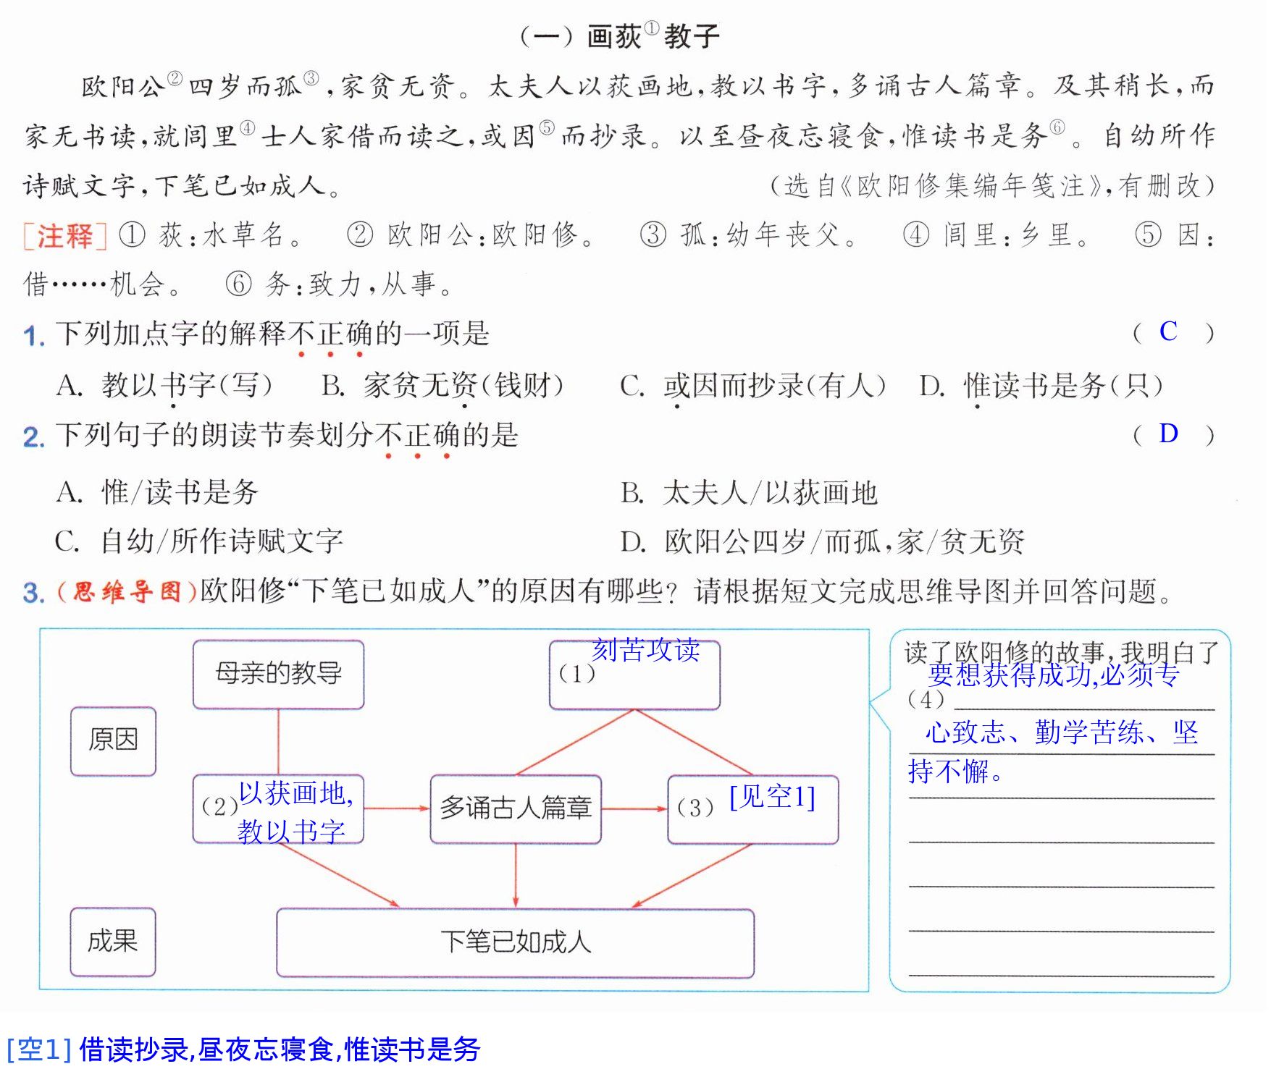1271x1090 pixels.
Task: Select option B 家贫无资(钱财)
Action: click(442, 386)
